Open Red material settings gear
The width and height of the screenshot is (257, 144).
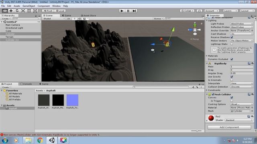pyautogui.click(x=253, y=116)
